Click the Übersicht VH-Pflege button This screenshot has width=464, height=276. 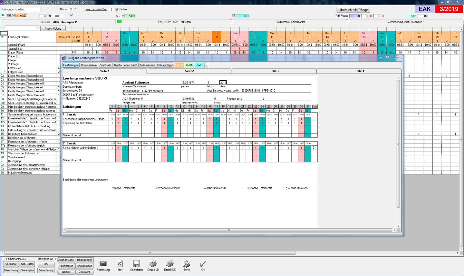tap(353, 10)
